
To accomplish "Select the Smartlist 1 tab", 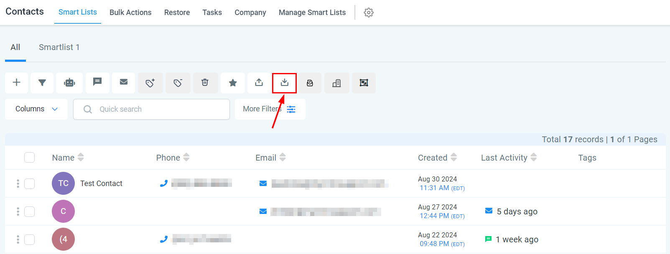I will [x=59, y=48].
